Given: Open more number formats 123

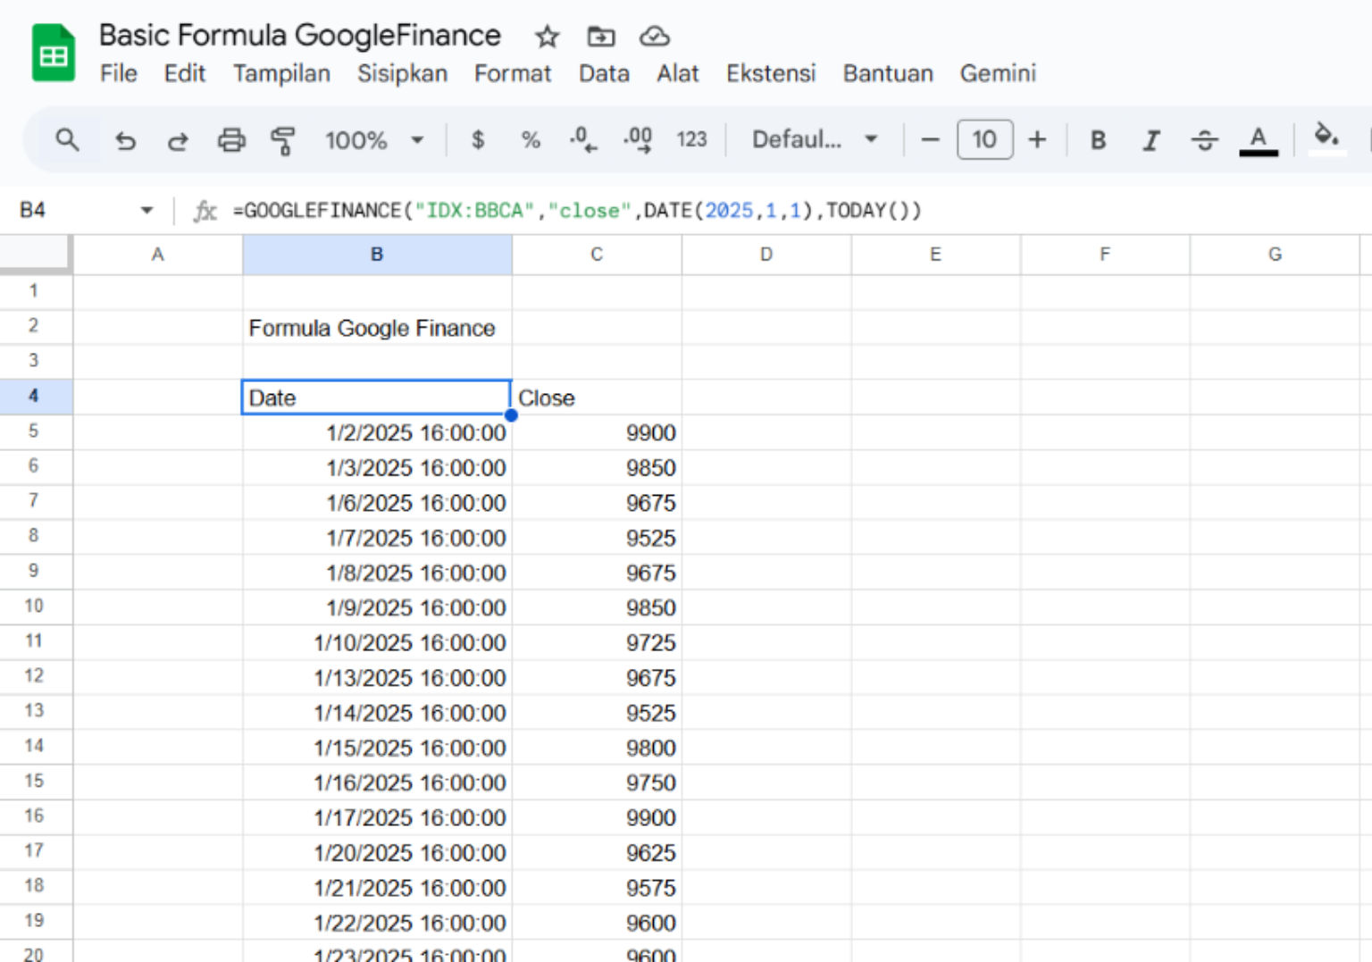Looking at the screenshot, I should (691, 139).
